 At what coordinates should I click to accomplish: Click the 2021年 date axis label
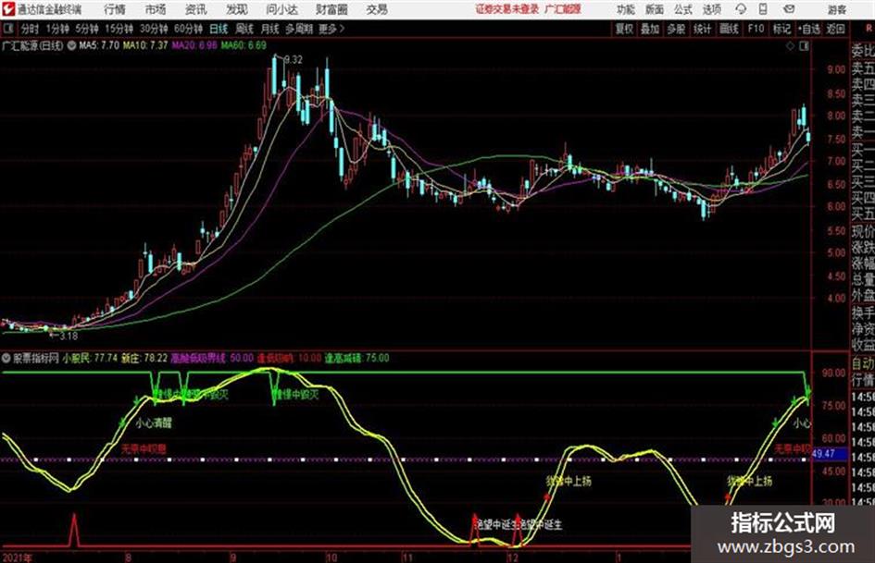(18, 557)
